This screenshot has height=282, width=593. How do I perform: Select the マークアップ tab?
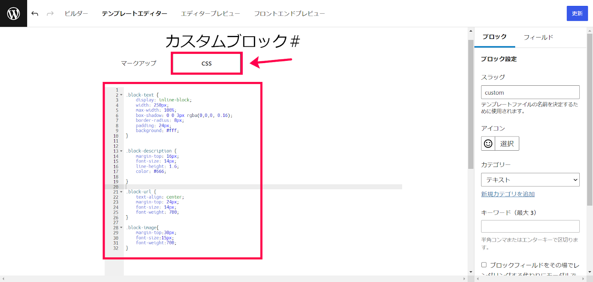[139, 63]
